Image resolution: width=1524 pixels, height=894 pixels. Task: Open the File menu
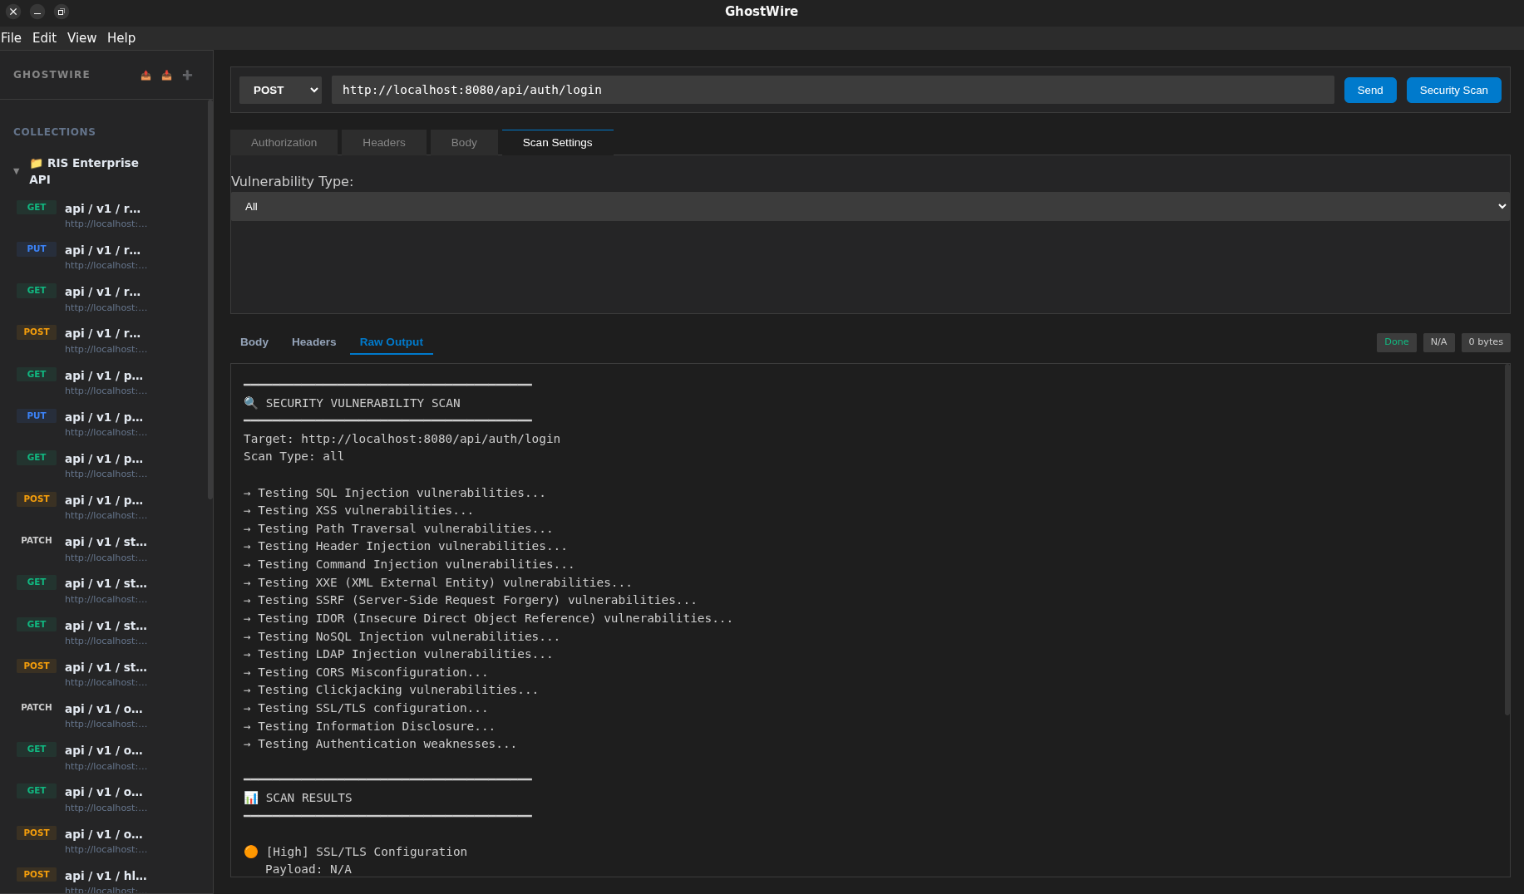pyautogui.click(x=11, y=37)
